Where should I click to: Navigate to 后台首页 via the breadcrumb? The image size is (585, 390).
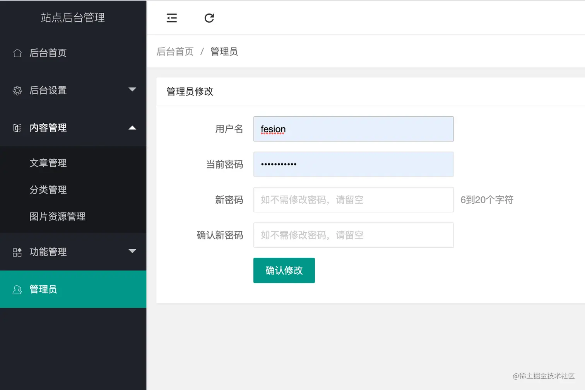click(x=175, y=51)
